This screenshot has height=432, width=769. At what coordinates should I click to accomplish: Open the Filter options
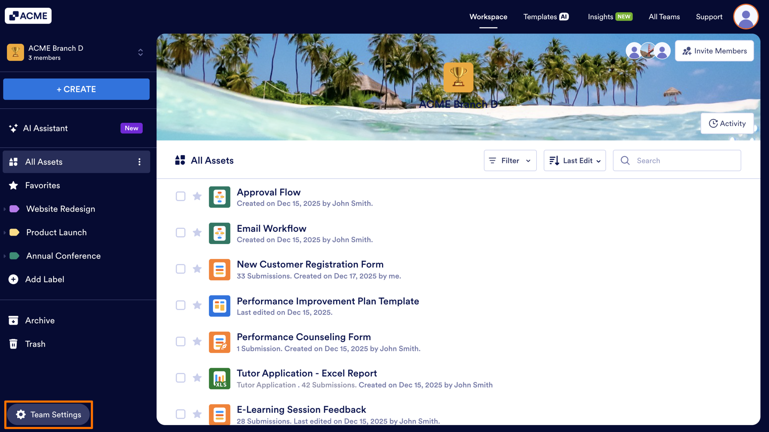pos(510,160)
